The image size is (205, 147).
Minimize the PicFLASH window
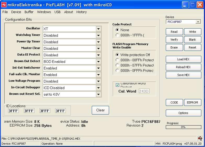pyautogui.click(x=185, y=5)
